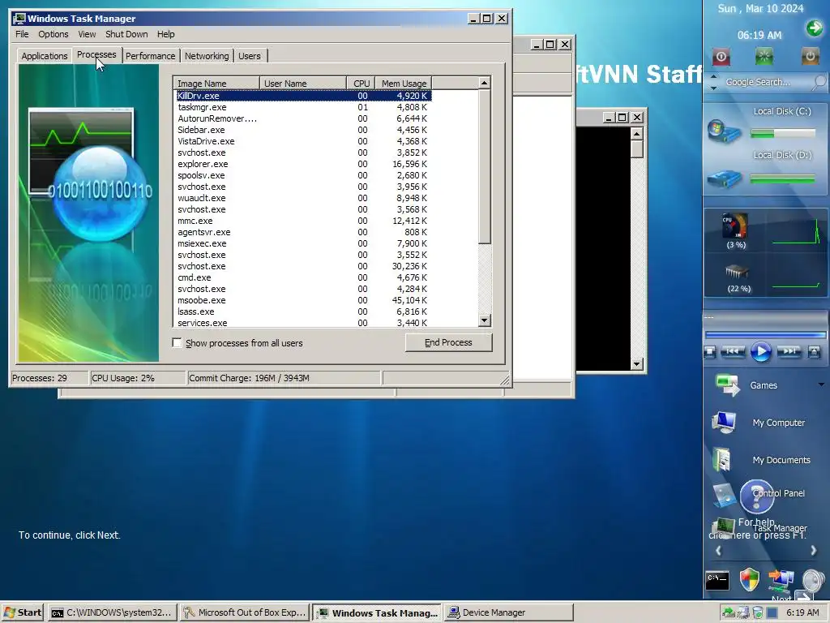Screen dimensions: 830x623
Task: Open the Options menu
Action: pos(53,34)
